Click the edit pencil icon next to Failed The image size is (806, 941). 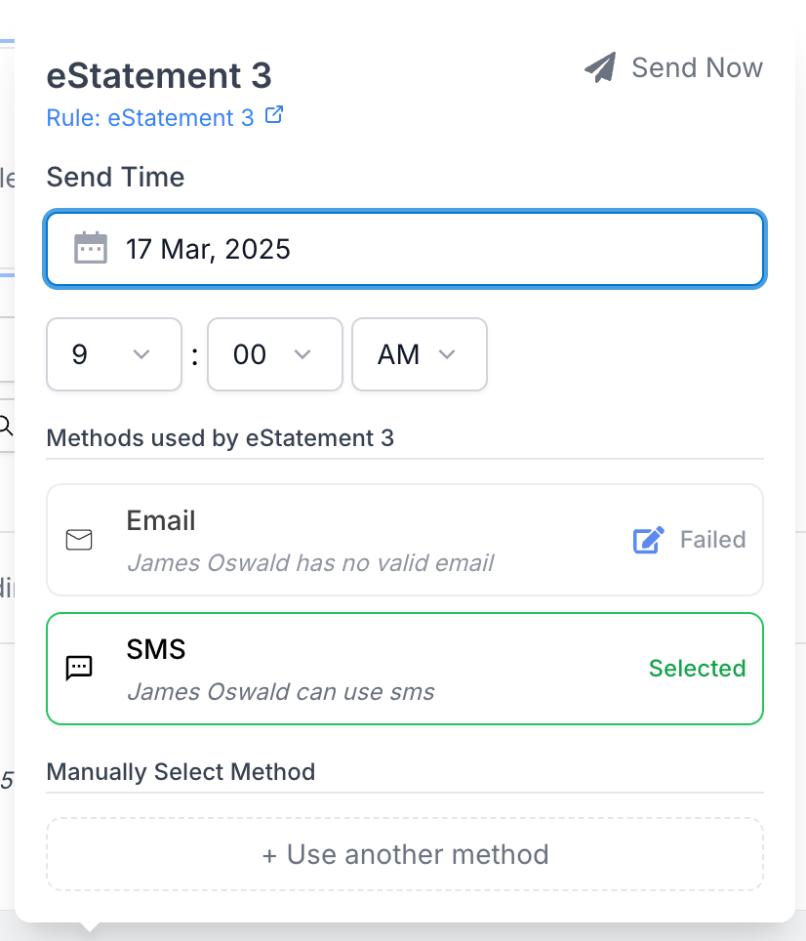(648, 539)
